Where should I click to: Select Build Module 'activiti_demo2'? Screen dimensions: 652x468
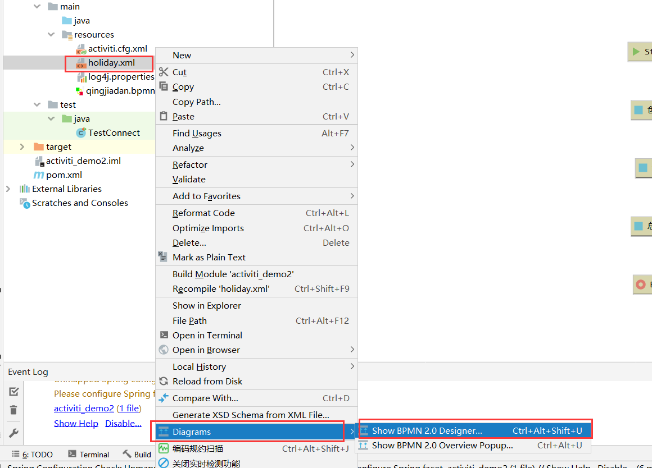pos(256,274)
